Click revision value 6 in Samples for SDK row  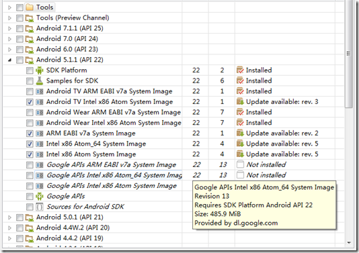point(222,81)
